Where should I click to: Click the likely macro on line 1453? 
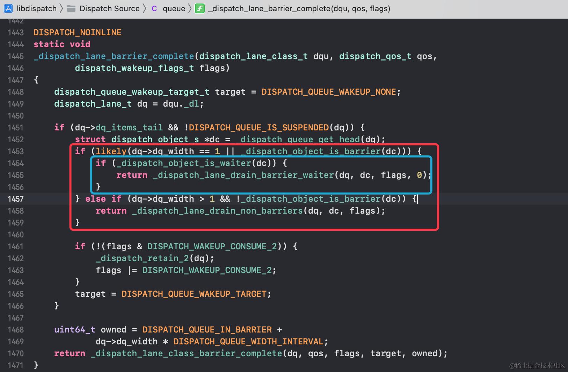point(111,151)
